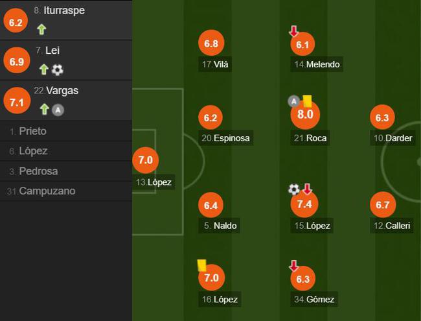
Task: Open Campuzano from the bench list
Action: [x=47, y=191]
